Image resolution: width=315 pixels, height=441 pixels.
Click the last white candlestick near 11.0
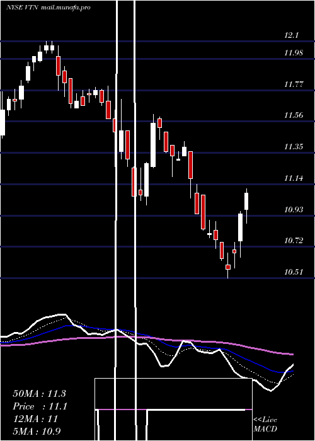(x=246, y=202)
